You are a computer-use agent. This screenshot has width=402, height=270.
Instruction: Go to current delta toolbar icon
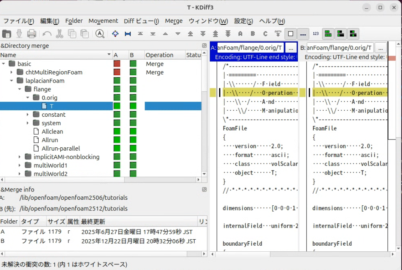coord(115,34)
